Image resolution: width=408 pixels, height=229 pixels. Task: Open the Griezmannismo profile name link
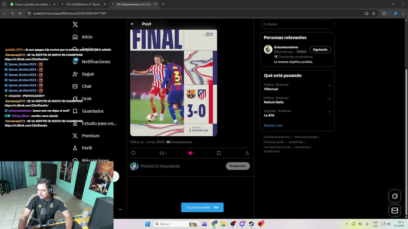286,47
